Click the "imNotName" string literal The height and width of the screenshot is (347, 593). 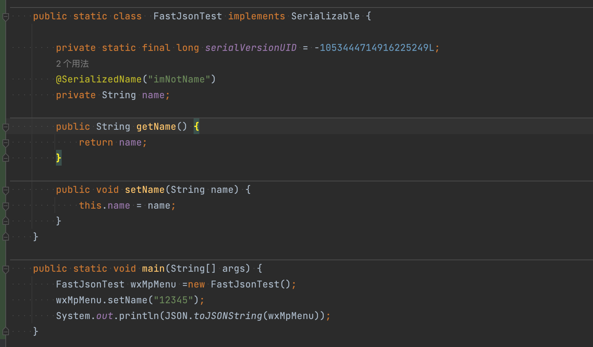pyautogui.click(x=179, y=79)
